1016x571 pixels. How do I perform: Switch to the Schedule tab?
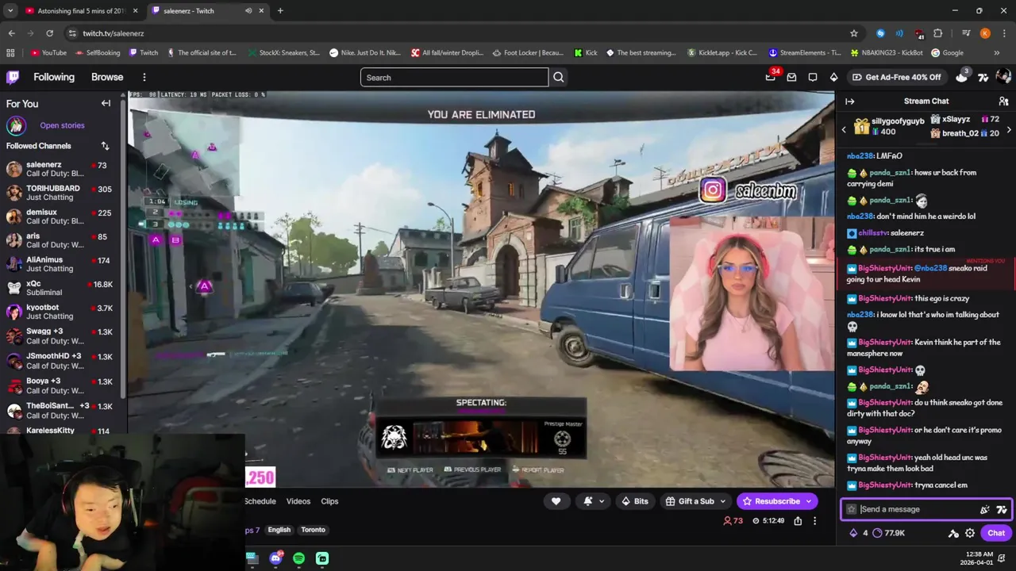(x=260, y=501)
